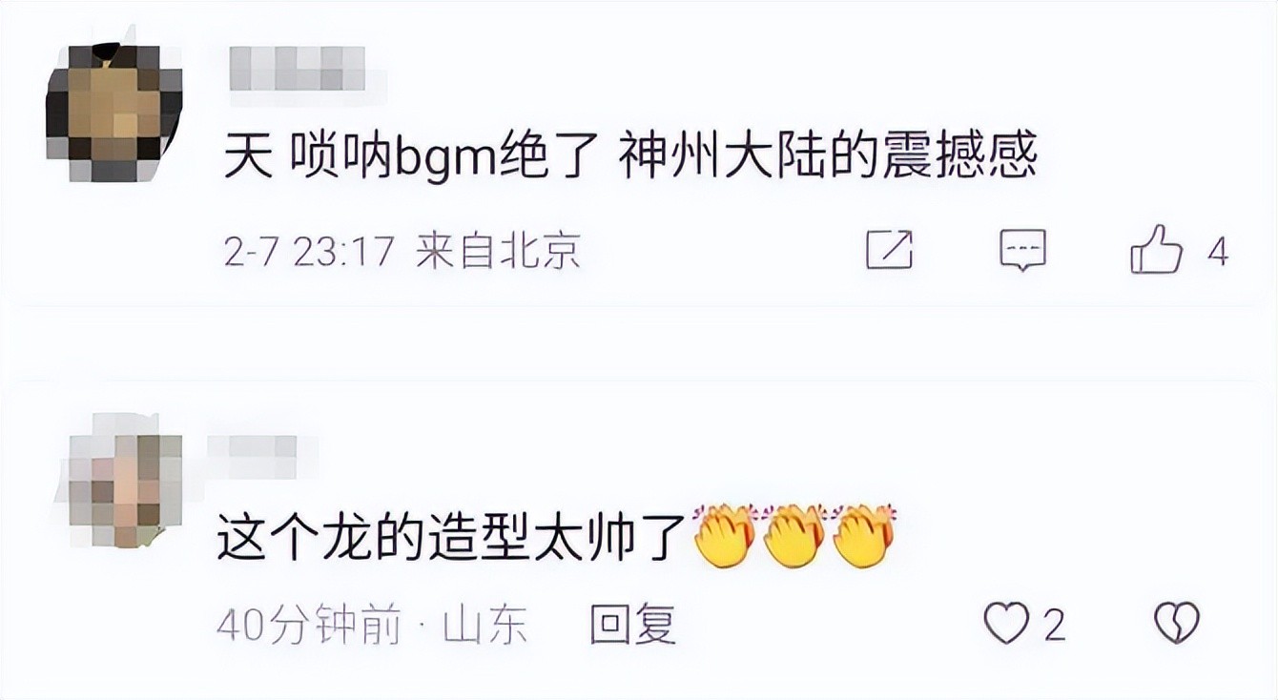1278x700 pixels.
Task: Click the like count 4 beside thumbs-up
Action: tap(1217, 253)
